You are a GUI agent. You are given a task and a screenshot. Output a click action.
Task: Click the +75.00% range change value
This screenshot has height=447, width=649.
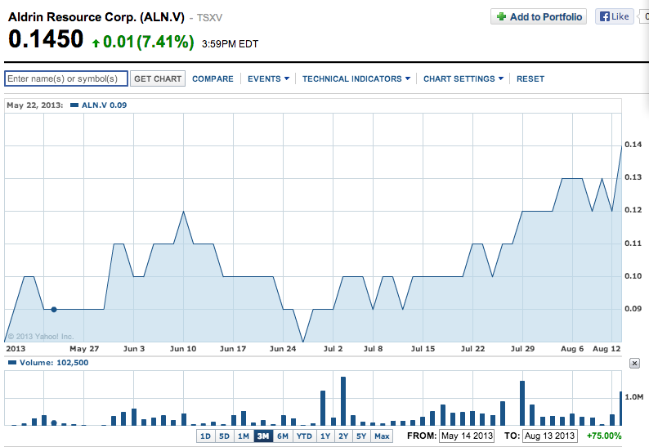point(604,436)
